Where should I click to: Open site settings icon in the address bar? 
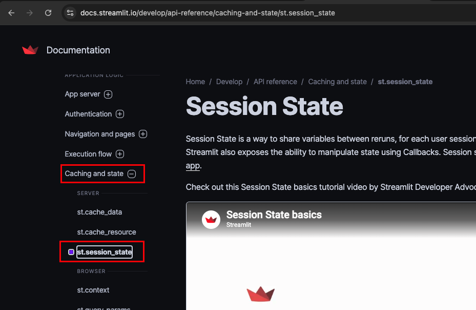[x=70, y=13]
